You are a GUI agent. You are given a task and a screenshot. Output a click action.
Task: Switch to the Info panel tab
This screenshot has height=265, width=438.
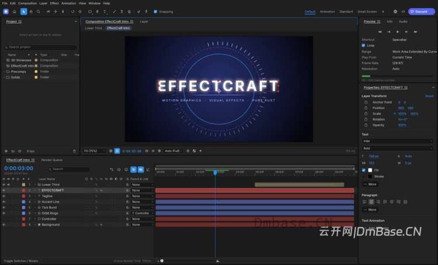pyautogui.click(x=390, y=22)
